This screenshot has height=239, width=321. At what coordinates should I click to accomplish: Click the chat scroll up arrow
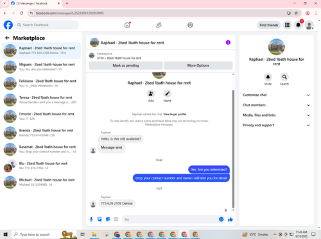[x=233, y=74]
